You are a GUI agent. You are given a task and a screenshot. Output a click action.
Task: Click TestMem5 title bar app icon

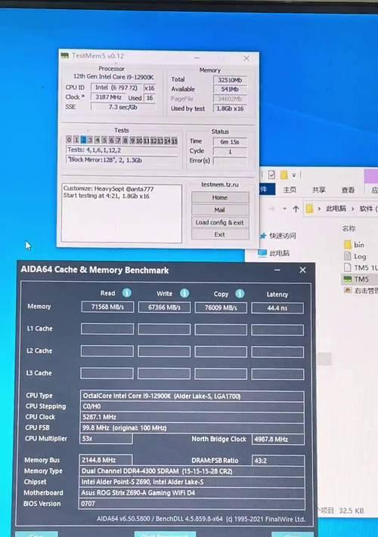(x=64, y=56)
